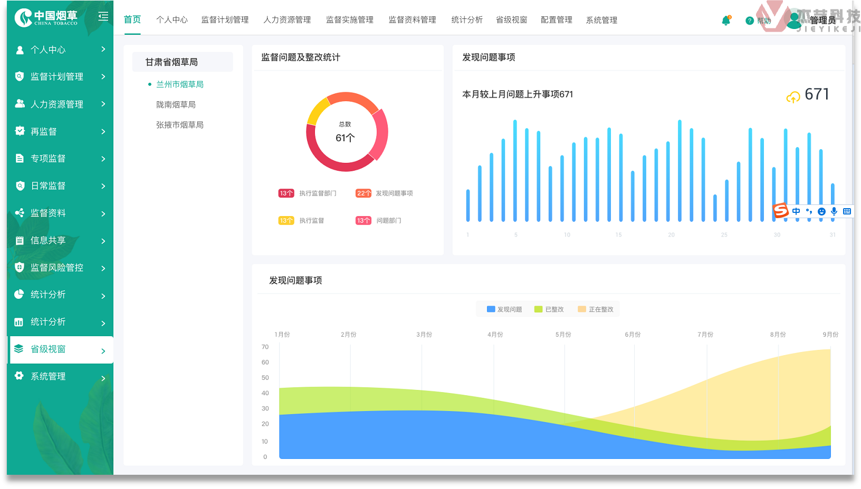Open the soft keyboard icon in input toolbar
The width and height of the screenshot is (861, 489).
point(847,211)
